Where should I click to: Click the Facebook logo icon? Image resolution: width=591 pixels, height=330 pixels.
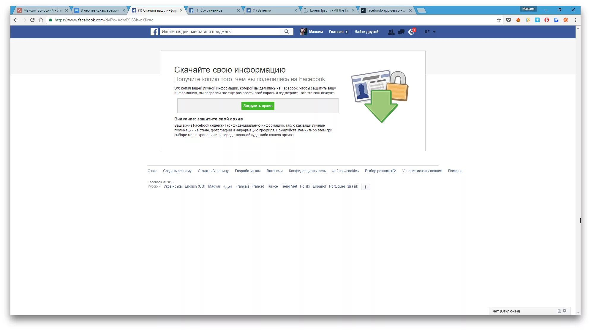click(154, 32)
